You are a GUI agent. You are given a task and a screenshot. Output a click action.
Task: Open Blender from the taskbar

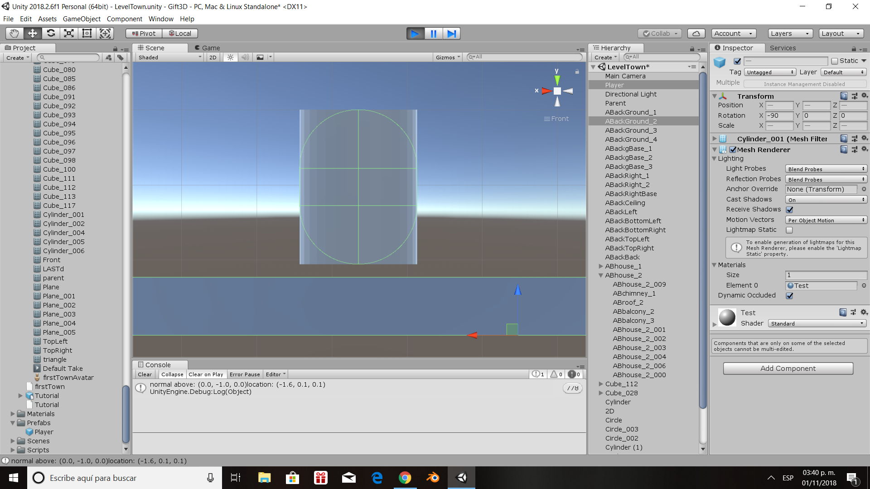[x=433, y=478]
